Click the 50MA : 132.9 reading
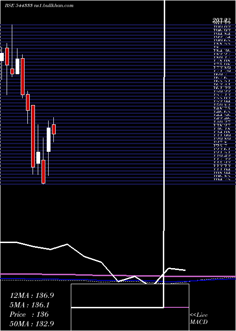236x331 pixels. [33, 323]
